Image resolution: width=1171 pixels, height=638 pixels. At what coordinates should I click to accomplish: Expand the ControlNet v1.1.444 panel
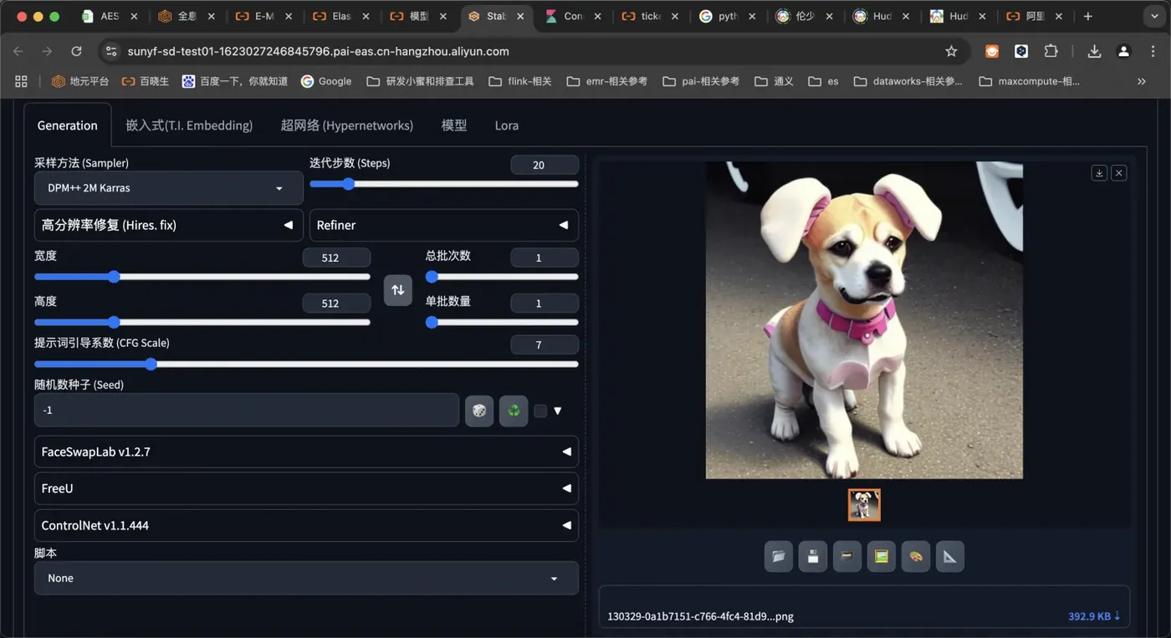click(306, 525)
